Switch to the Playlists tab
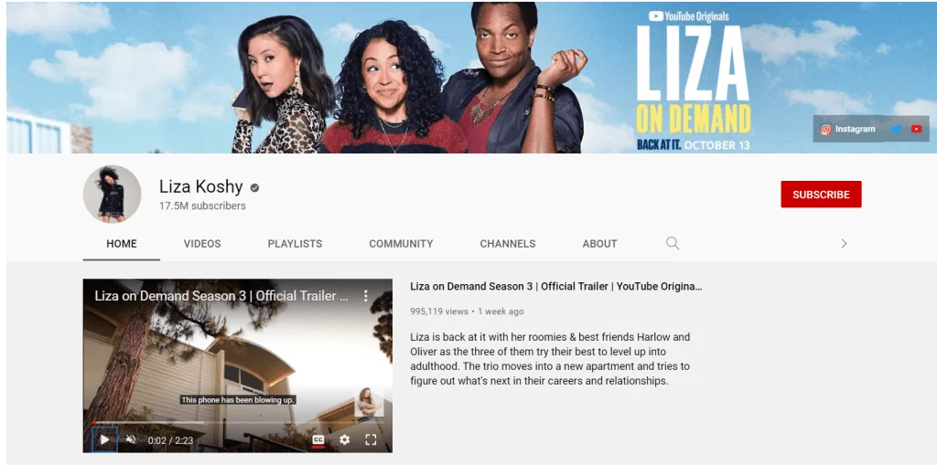The width and height of the screenshot is (937, 465). click(295, 244)
